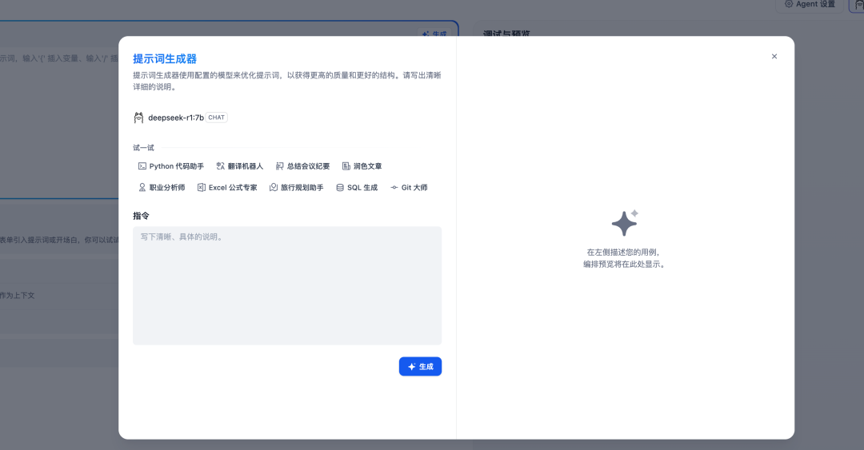Pick the 总结会议纪要 template
The width and height of the screenshot is (864, 450).
(x=302, y=165)
